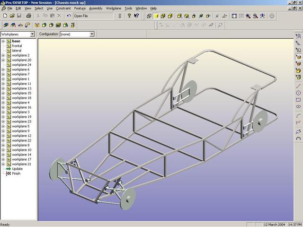
Task: Click the New document icon
Action: pos(5,16)
